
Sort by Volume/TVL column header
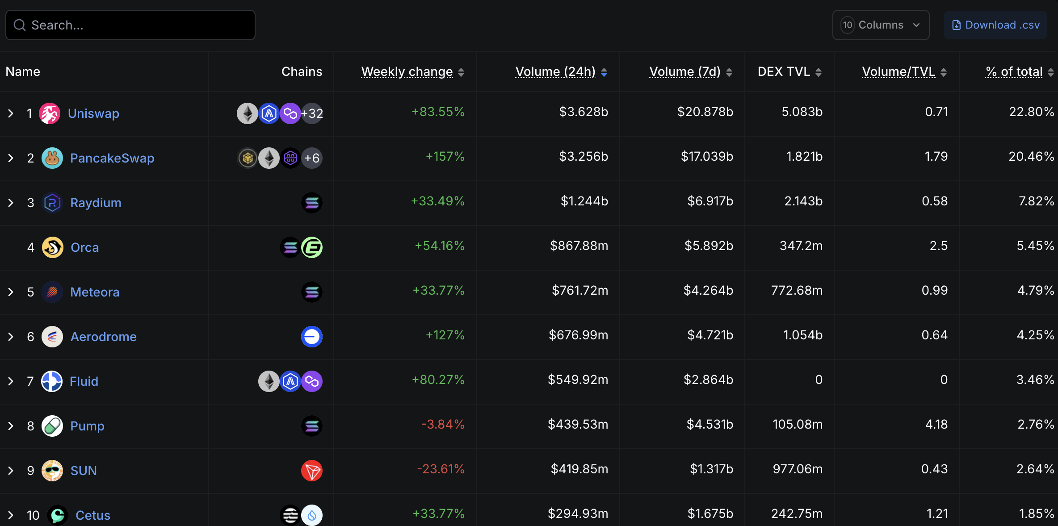[x=898, y=72]
